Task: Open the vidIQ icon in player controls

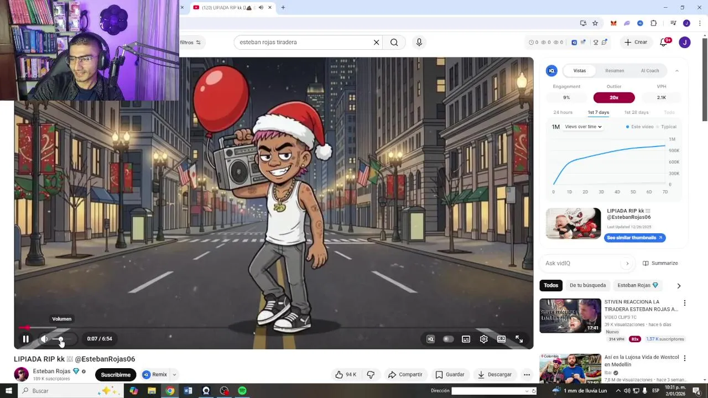Action: coord(430,339)
